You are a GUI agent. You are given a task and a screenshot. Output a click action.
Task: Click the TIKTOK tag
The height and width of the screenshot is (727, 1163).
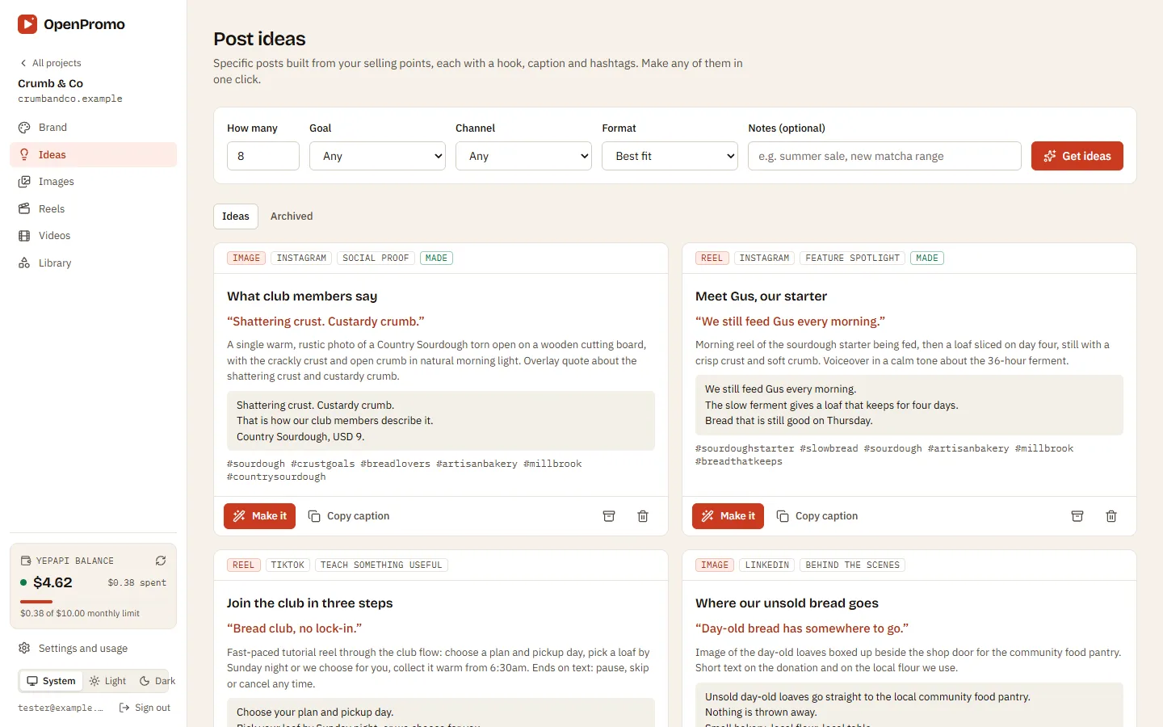click(288, 565)
